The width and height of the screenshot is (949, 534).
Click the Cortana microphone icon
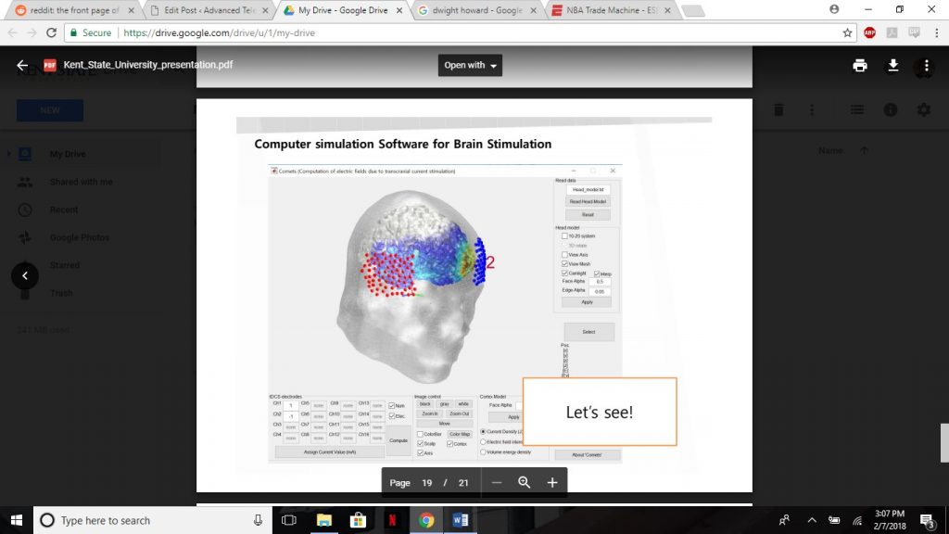click(x=258, y=520)
